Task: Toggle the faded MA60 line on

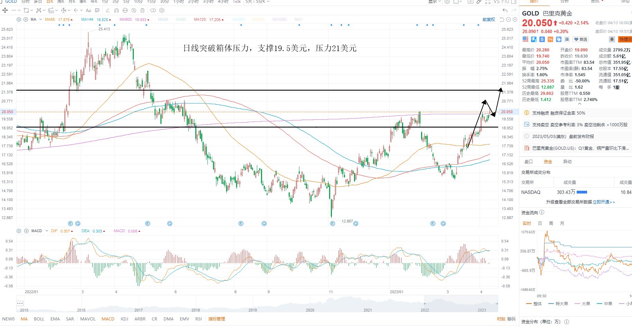Action: pos(181,19)
